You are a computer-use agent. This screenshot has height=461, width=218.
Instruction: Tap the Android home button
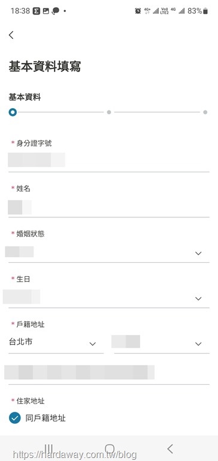click(x=110, y=448)
